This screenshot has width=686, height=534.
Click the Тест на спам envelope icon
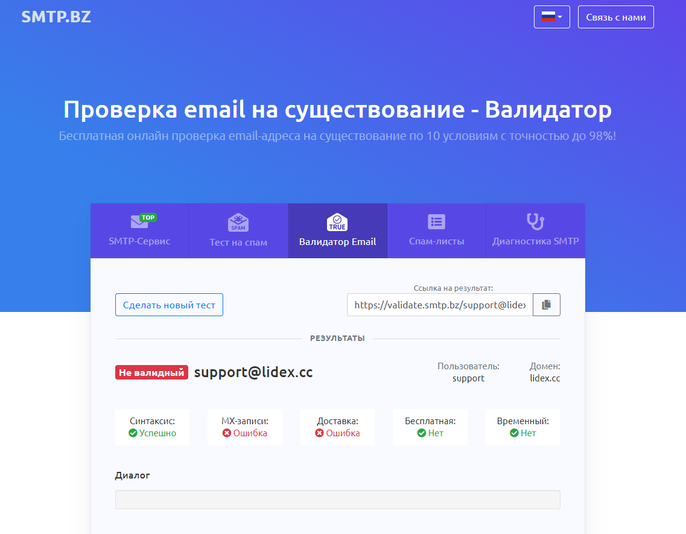point(238,223)
